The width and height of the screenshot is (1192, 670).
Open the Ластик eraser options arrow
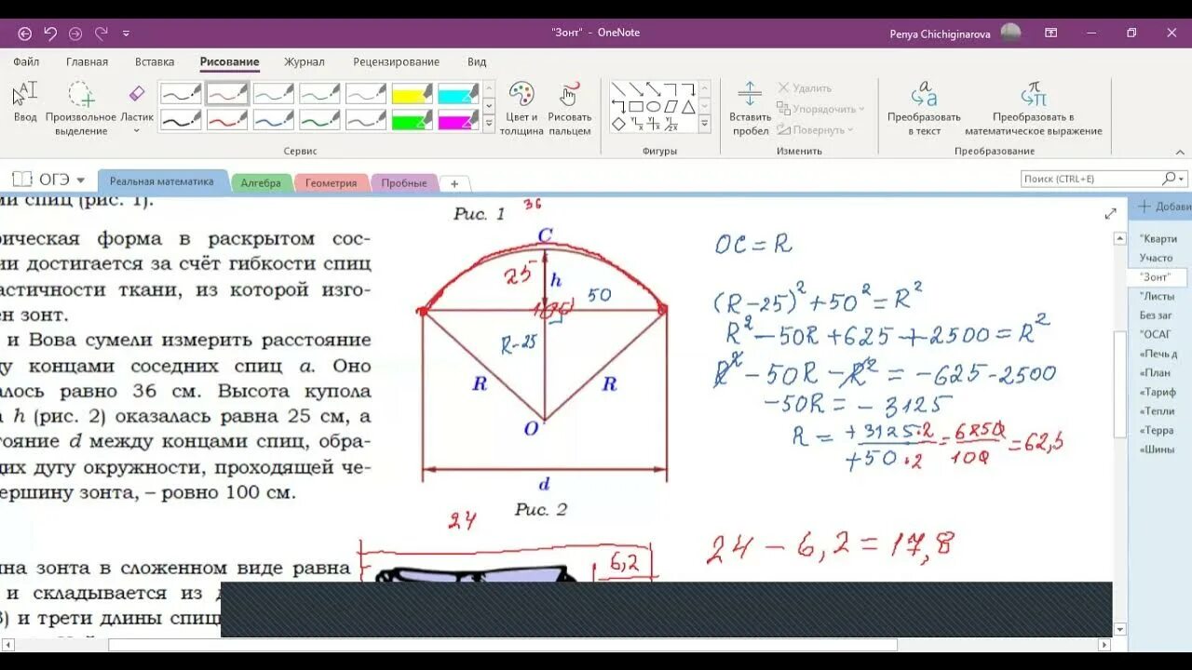[137, 130]
